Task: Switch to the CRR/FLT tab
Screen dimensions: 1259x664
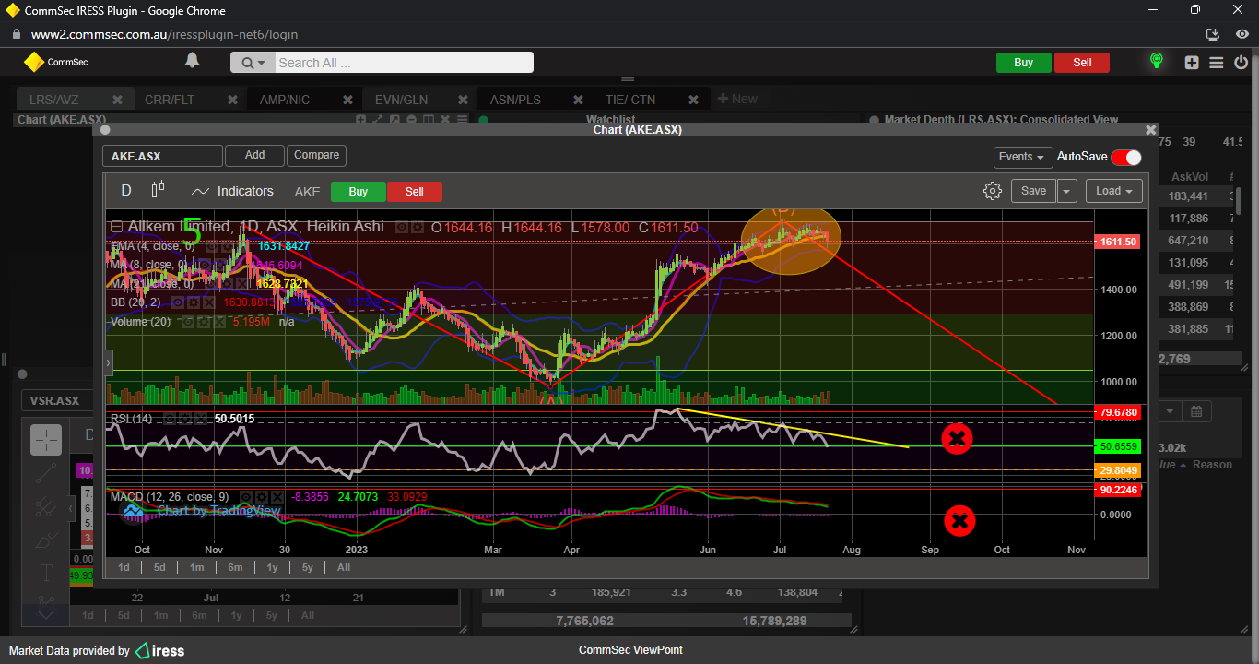Action: (x=170, y=100)
